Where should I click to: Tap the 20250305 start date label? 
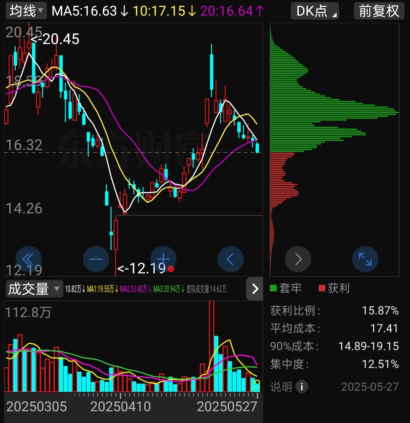(37, 407)
